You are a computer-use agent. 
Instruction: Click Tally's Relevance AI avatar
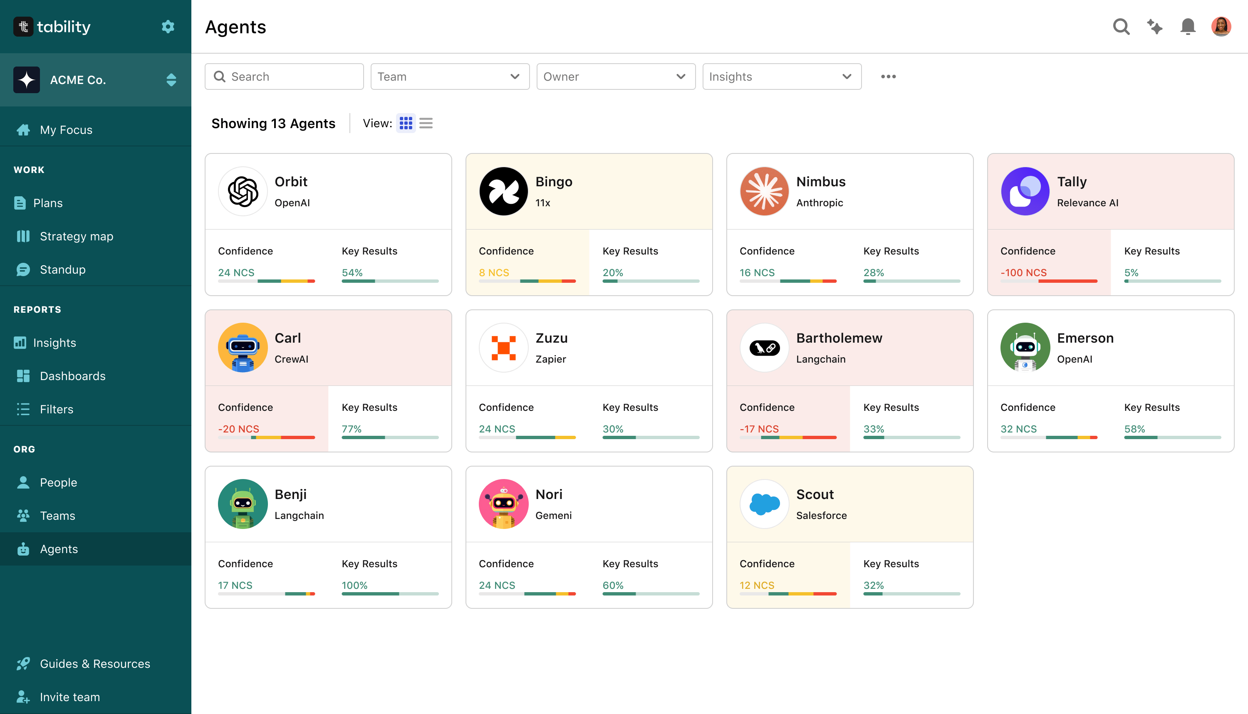1025,191
